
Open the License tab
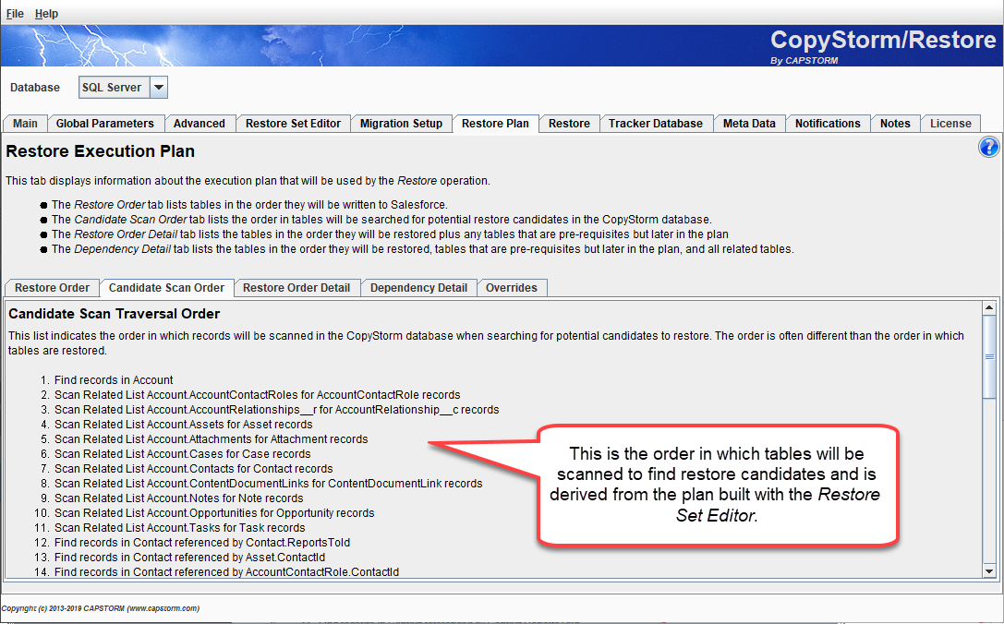[x=950, y=124]
